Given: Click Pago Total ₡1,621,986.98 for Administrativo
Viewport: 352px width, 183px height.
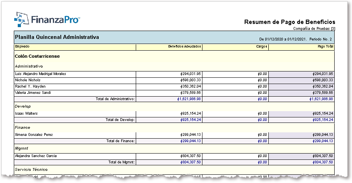Looking at the screenshot, I should tap(321, 99).
